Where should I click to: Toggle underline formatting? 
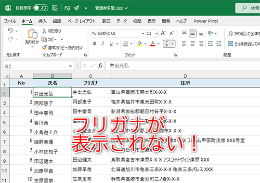coord(111,43)
